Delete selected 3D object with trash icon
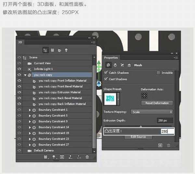Viewport: 195px width, 174px height. [87, 157]
